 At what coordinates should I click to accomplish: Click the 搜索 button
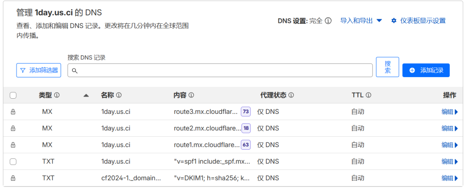click(387, 67)
